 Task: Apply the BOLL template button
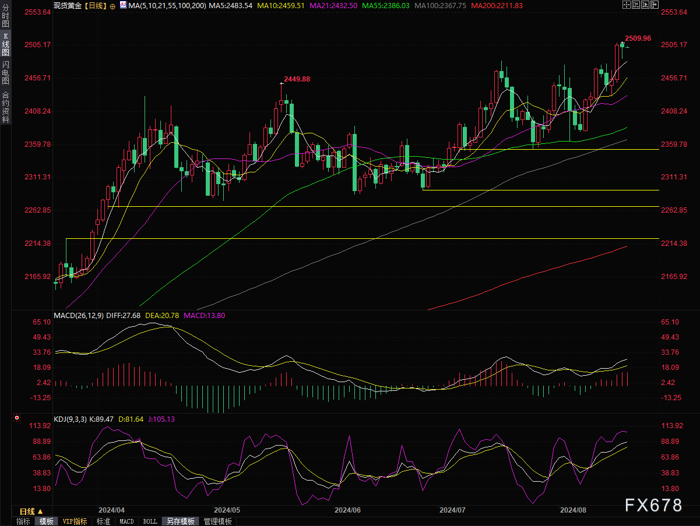[x=150, y=521]
